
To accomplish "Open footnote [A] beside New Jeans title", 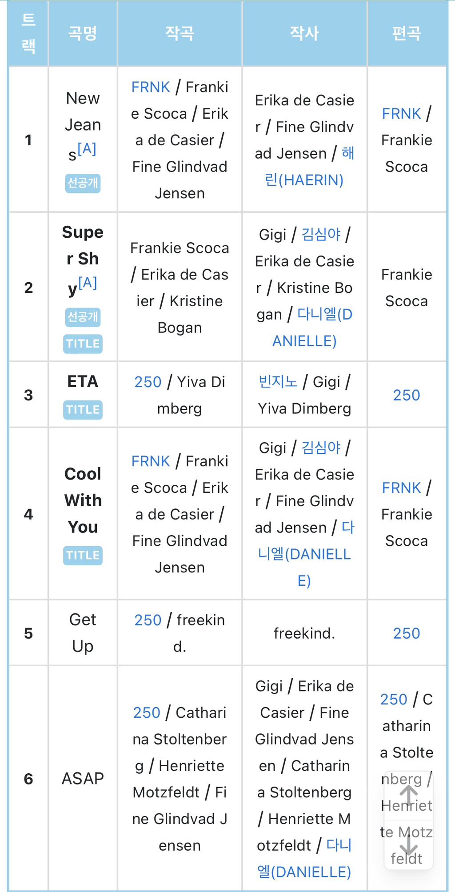I will tap(87, 148).
